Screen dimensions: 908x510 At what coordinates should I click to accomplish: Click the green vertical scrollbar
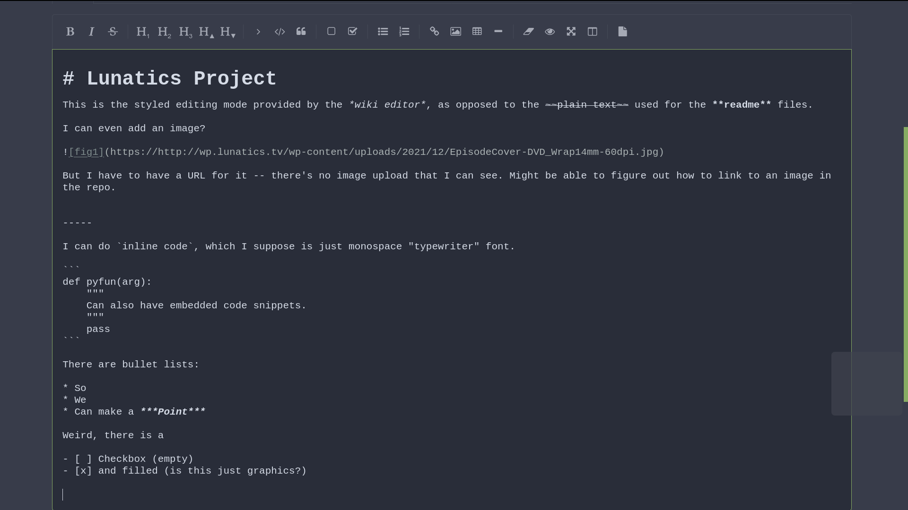coord(905,264)
